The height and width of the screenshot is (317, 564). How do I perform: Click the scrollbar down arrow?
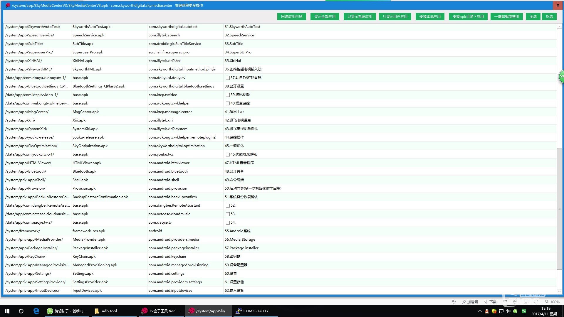pos(559,291)
